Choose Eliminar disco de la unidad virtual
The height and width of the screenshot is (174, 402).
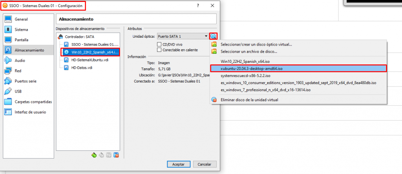(249, 100)
